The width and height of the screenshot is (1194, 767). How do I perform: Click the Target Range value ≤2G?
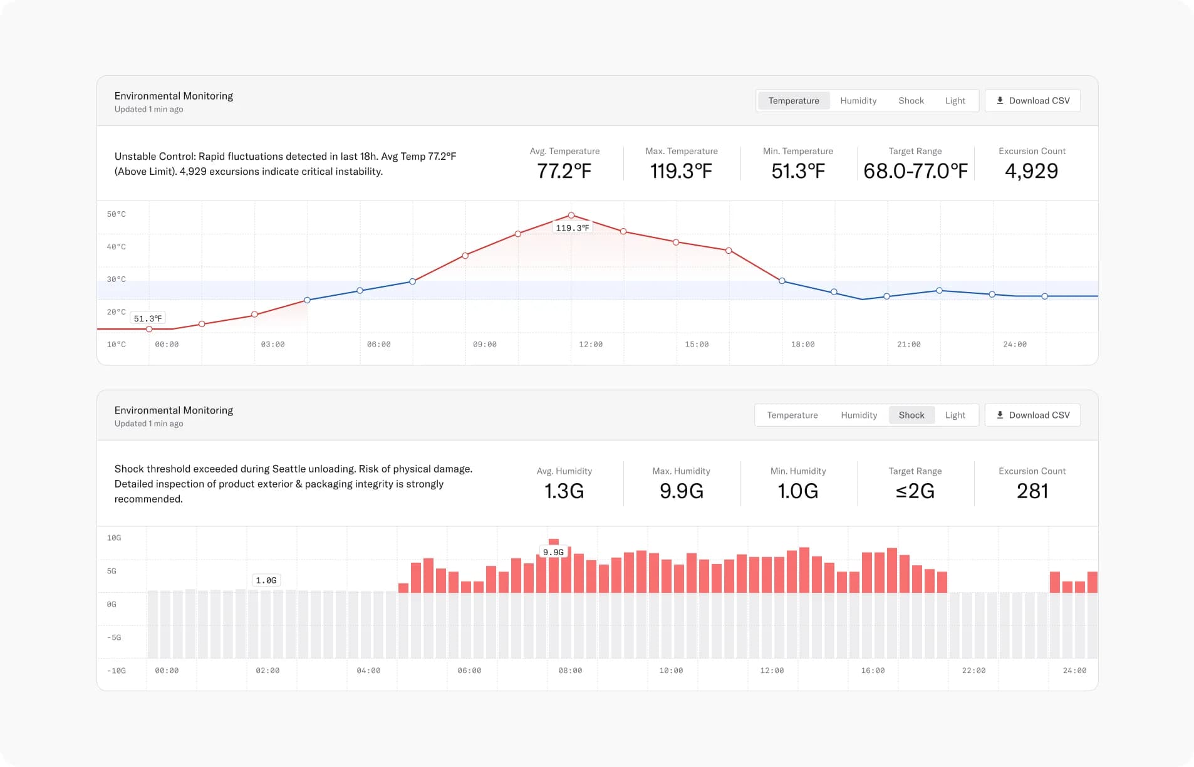pyautogui.click(x=915, y=491)
